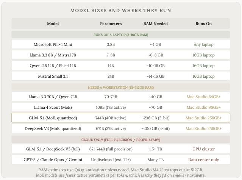Click the "GPU cluster" cell

pyautogui.click(x=203, y=149)
